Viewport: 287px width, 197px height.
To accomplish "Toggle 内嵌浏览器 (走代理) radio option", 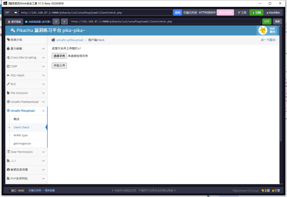I will [x=38, y=22].
